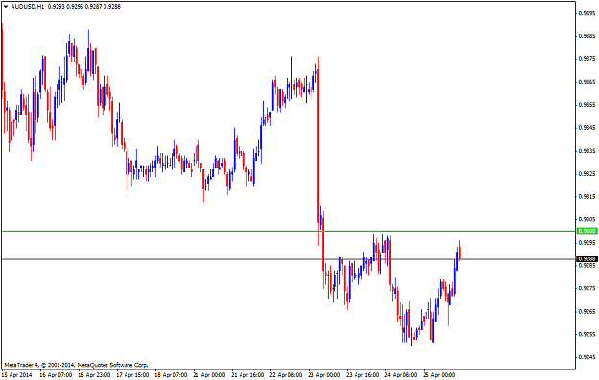Click the 24 Apr 08:00 time label
Viewport: 599px width, 380px height.
point(401,375)
